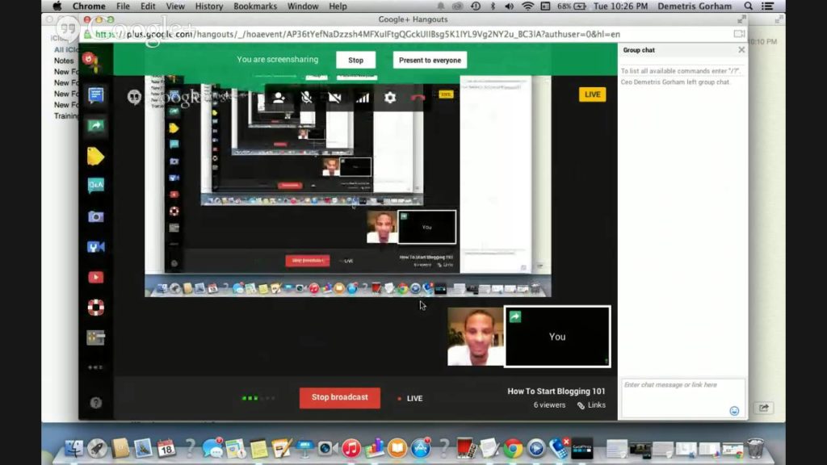Open the Help menu
The image size is (827, 465).
[x=338, y=6]
